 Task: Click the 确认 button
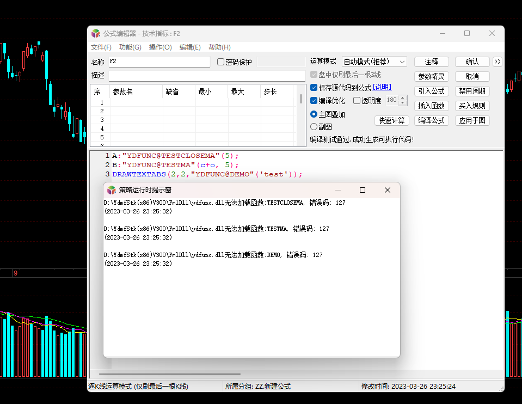click(472, 62)
